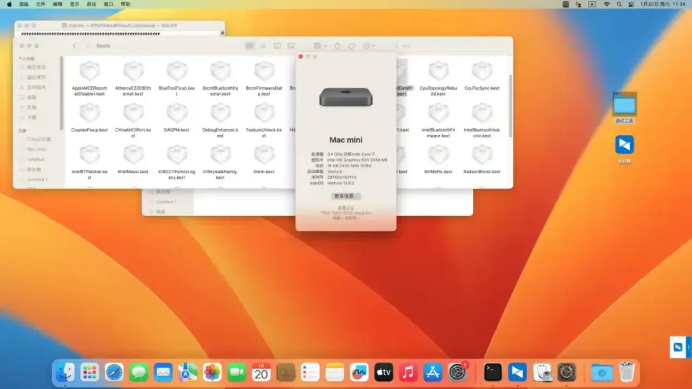Click the 更多信息 button in About window
This screenshot has width=692, height=389.
click(x=345, y=196)
